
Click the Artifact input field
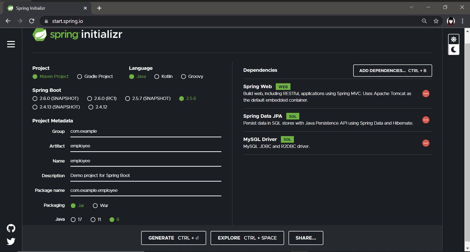146,146
